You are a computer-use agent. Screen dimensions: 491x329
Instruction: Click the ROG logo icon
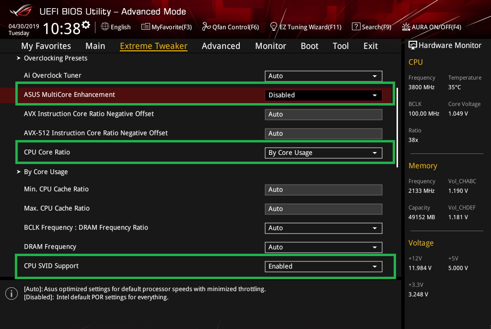pyautogui.click(x=21, y=11)
